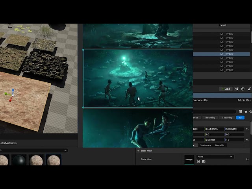Click the green Y-axis gizmo handle
The height and width of the screenshot is (189, 252).
click(6, 94)
